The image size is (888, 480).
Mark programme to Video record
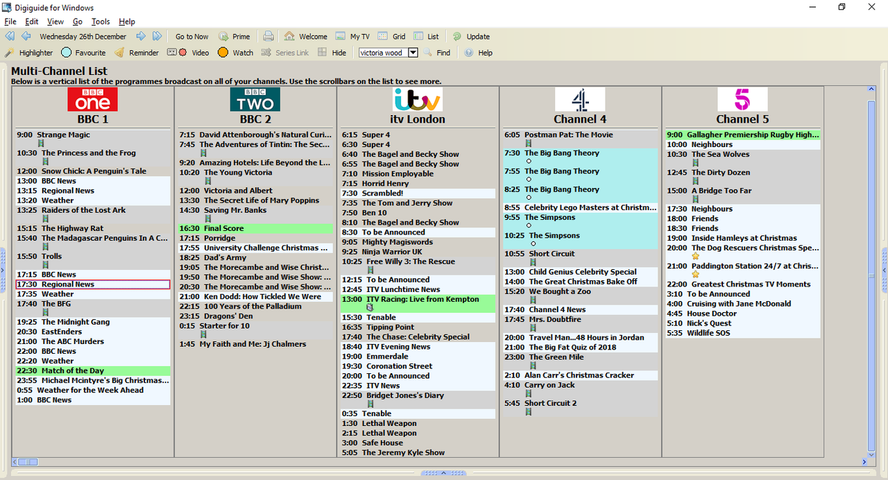pyautogui.click(x=188, y=53)
